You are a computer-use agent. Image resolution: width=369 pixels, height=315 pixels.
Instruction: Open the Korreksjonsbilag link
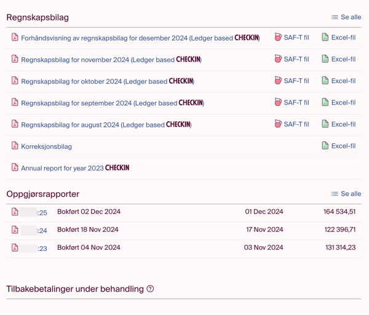pos(46,146)
